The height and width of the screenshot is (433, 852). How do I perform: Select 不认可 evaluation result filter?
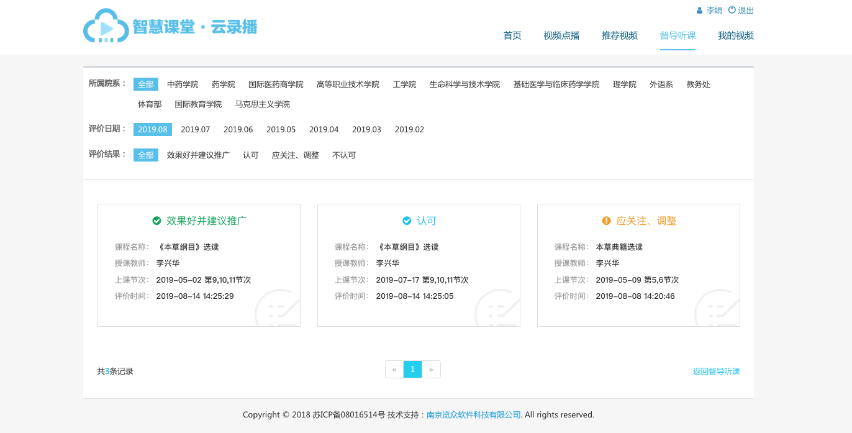tap(344, 155)
